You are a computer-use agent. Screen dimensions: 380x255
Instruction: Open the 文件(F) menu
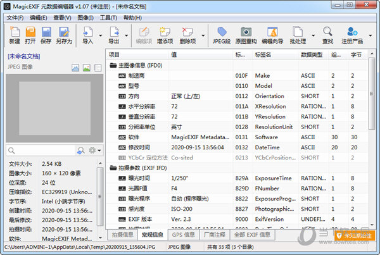pos(15,18)
